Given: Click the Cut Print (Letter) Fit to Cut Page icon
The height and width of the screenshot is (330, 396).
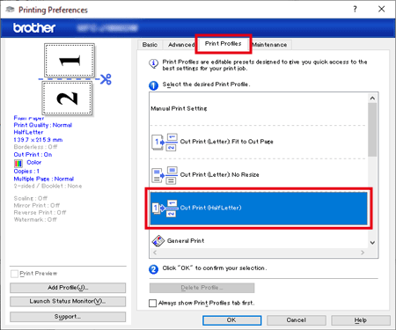Looking at the screenshot, I should 165,142.
